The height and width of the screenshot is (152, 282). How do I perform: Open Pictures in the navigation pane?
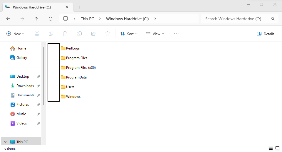click(19, 105)
